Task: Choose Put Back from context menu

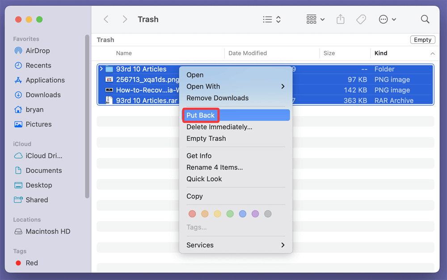Action: (x=201, y=115)
